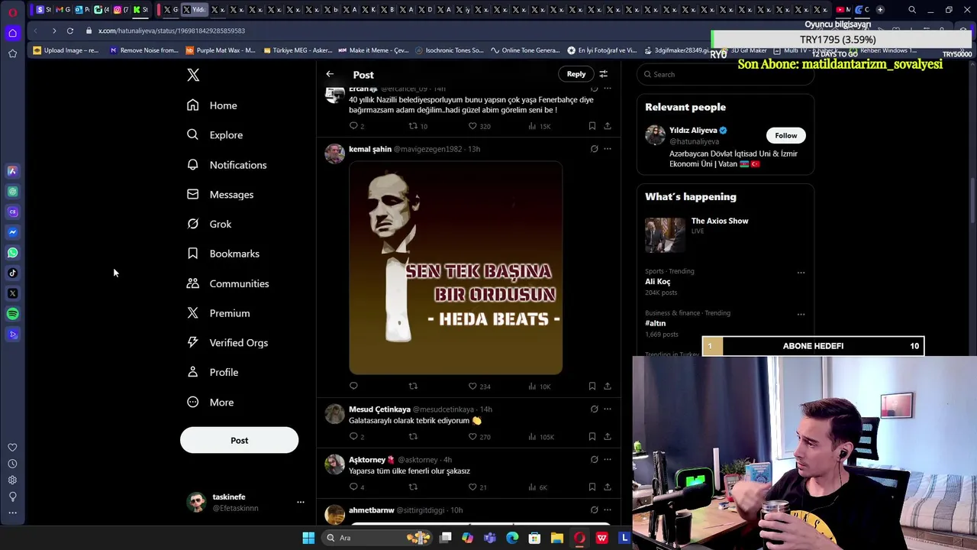Bookmark Ercan's reply
Image resolution: width=977 pixels, height=550 pixels.
592,126
